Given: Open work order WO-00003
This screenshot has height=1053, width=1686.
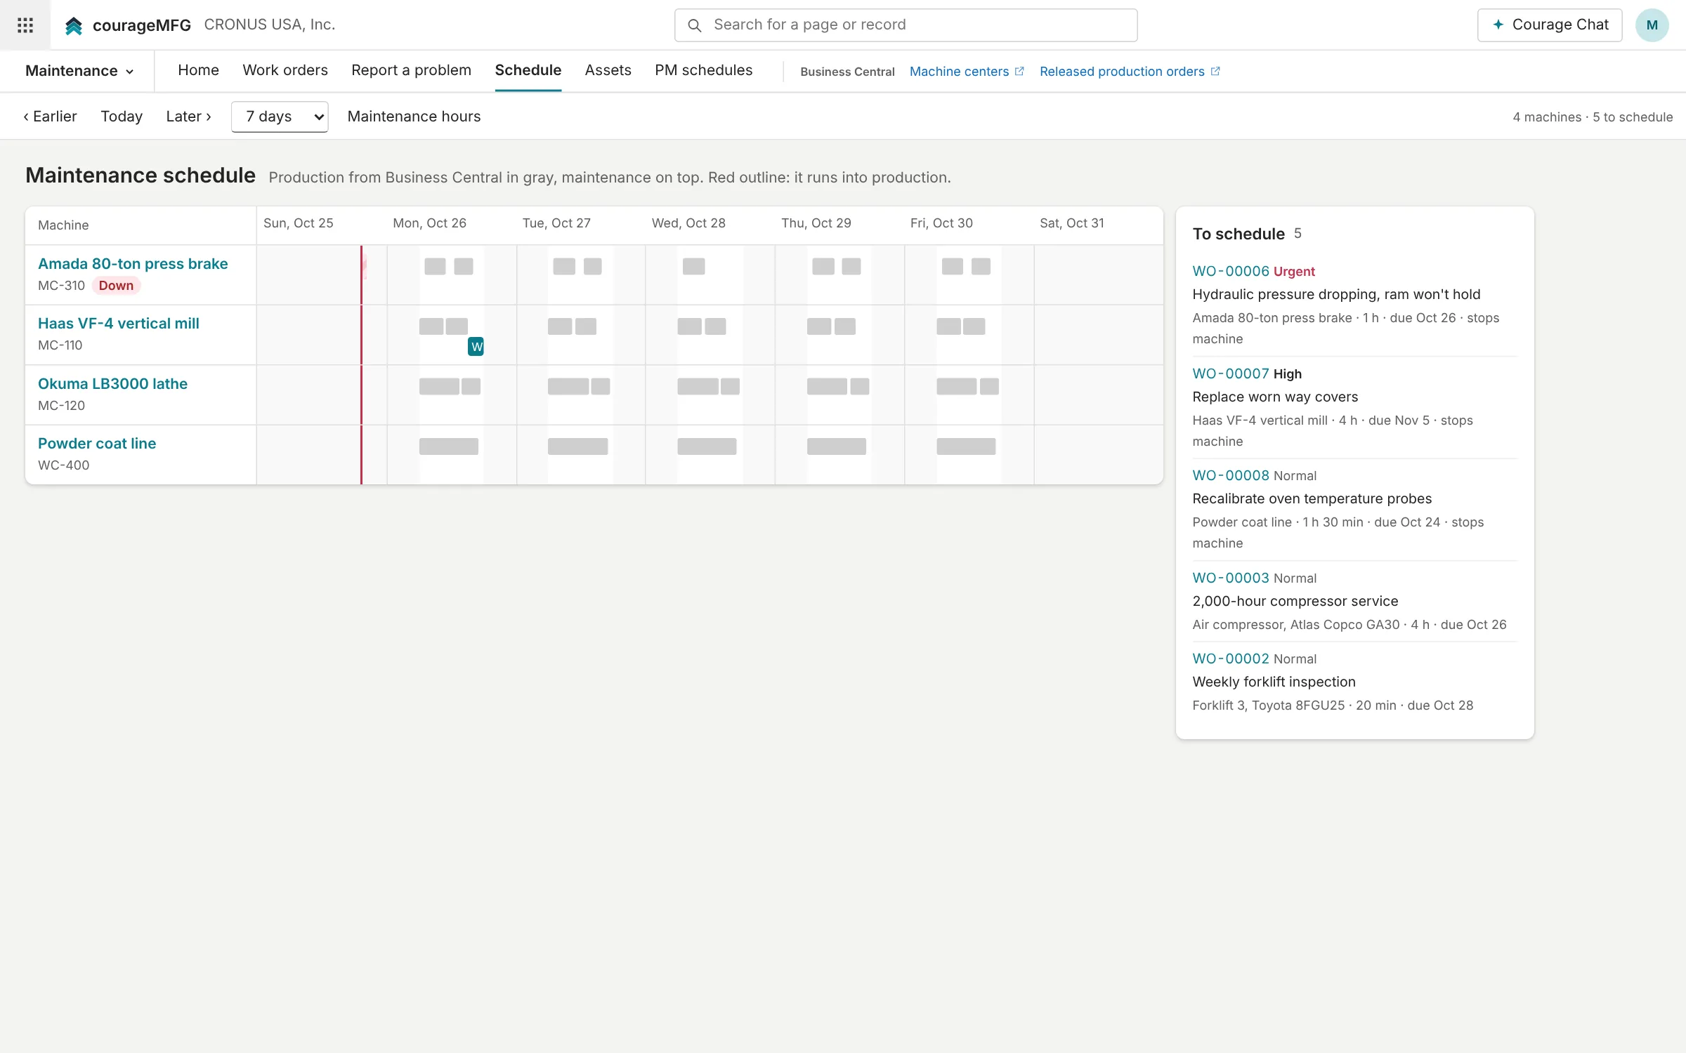Looking at the screenshot, I should point(1230,578).
